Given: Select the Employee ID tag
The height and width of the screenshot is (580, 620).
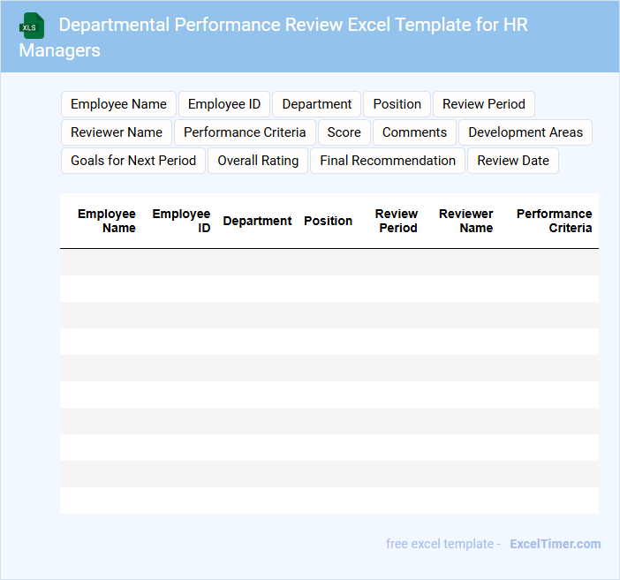Looking at the screenshot, I should point(224,104).
